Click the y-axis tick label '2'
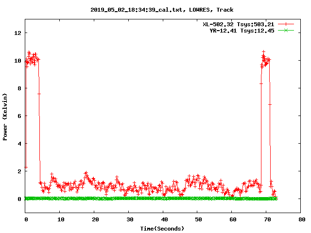 19,171
